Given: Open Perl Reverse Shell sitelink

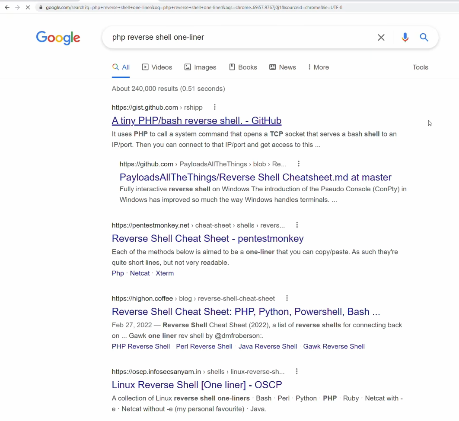Looking at the screenshot, I should 204,346.
